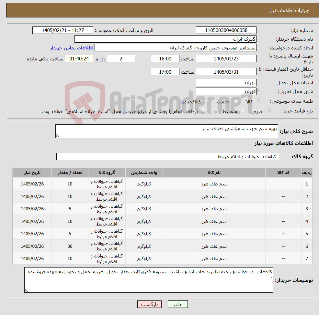The image size is (319, 315).
Task: Click the description area resize handle
Action: tap(57, 136)
